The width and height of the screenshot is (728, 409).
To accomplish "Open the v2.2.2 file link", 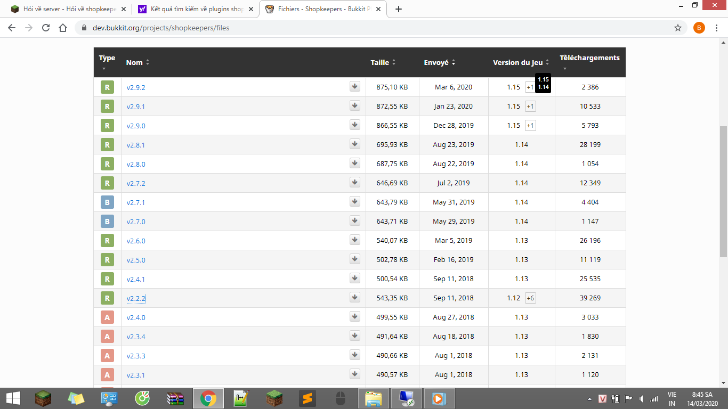I will pos(136,298).
